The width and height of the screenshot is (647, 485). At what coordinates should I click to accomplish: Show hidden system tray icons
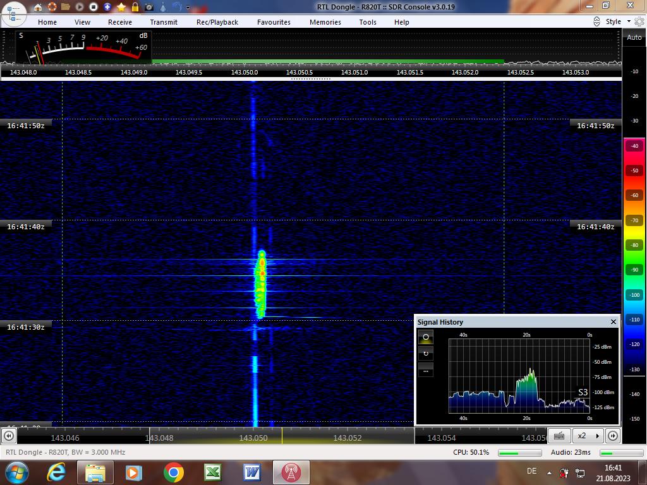[x=549, y=473]
